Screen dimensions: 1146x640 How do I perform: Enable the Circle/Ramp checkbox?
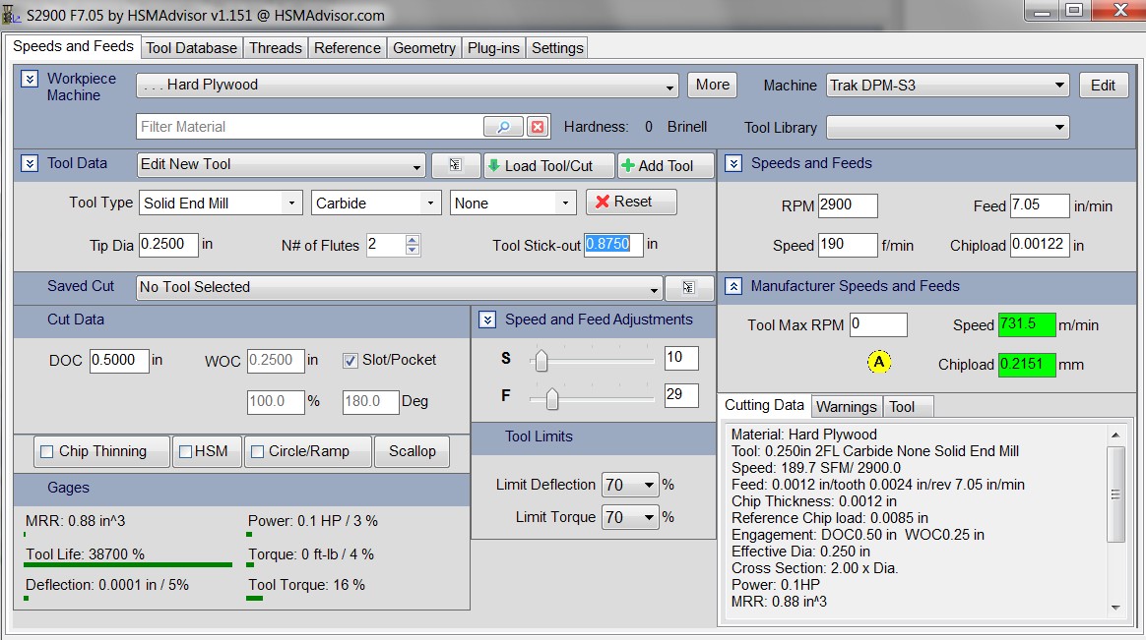(x=257, y=451)
